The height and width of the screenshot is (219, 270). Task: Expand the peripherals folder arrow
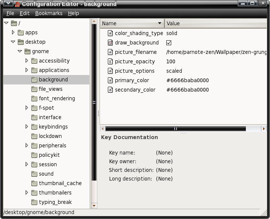coord(27,145)
